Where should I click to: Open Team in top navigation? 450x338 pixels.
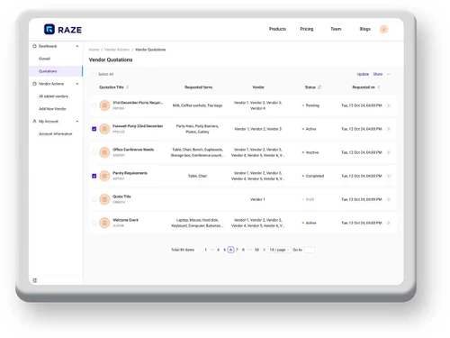point(336,29)
